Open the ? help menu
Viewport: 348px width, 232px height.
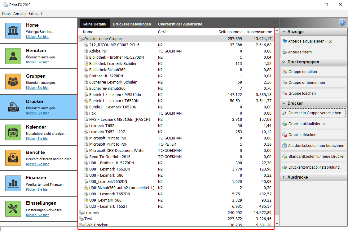pos(42,14)
